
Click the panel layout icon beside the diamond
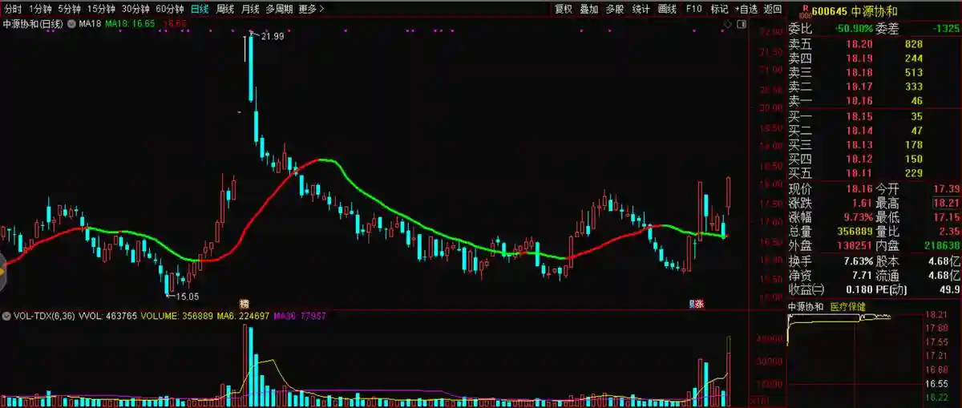(x=740, y=25)
